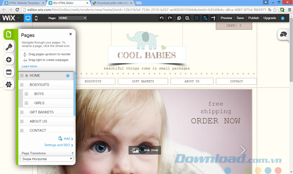The image size is (293, 174).
Task: Select the BOYS subpage
Action: point(48,94)
